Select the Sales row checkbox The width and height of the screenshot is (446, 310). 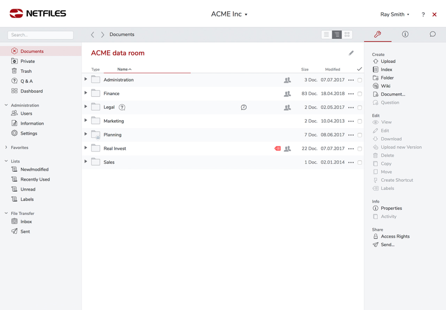click(x=360, y=162)
